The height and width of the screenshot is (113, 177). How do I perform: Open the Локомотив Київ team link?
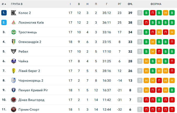tap(31, 22)
